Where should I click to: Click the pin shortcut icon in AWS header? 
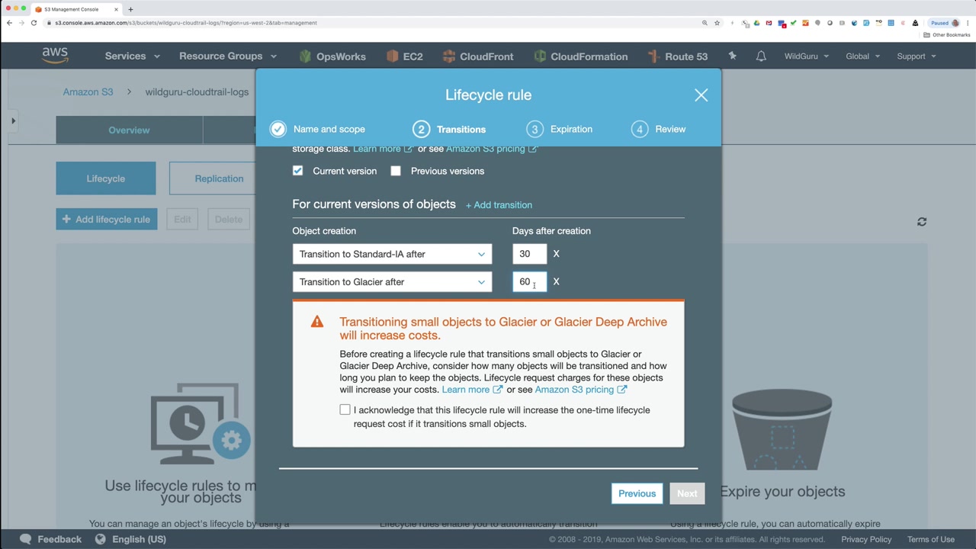click(732, 56)
